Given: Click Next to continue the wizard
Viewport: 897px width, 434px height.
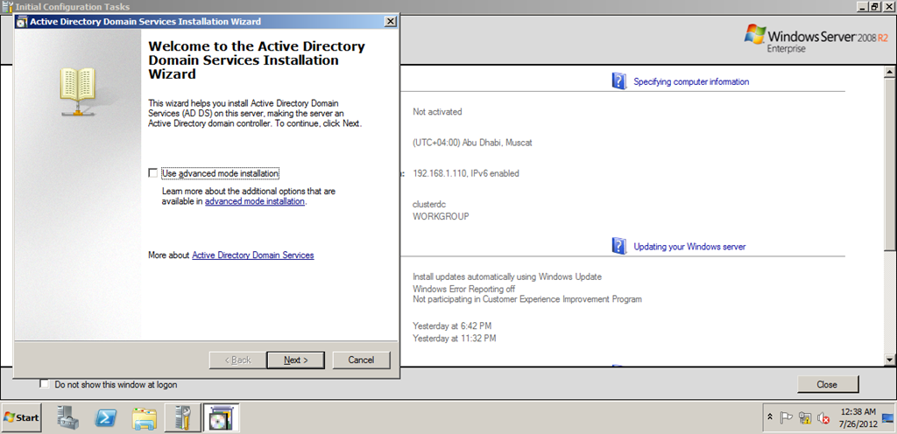Looking at the screenshot, I should pyautogui.click(x=296, y=360).
